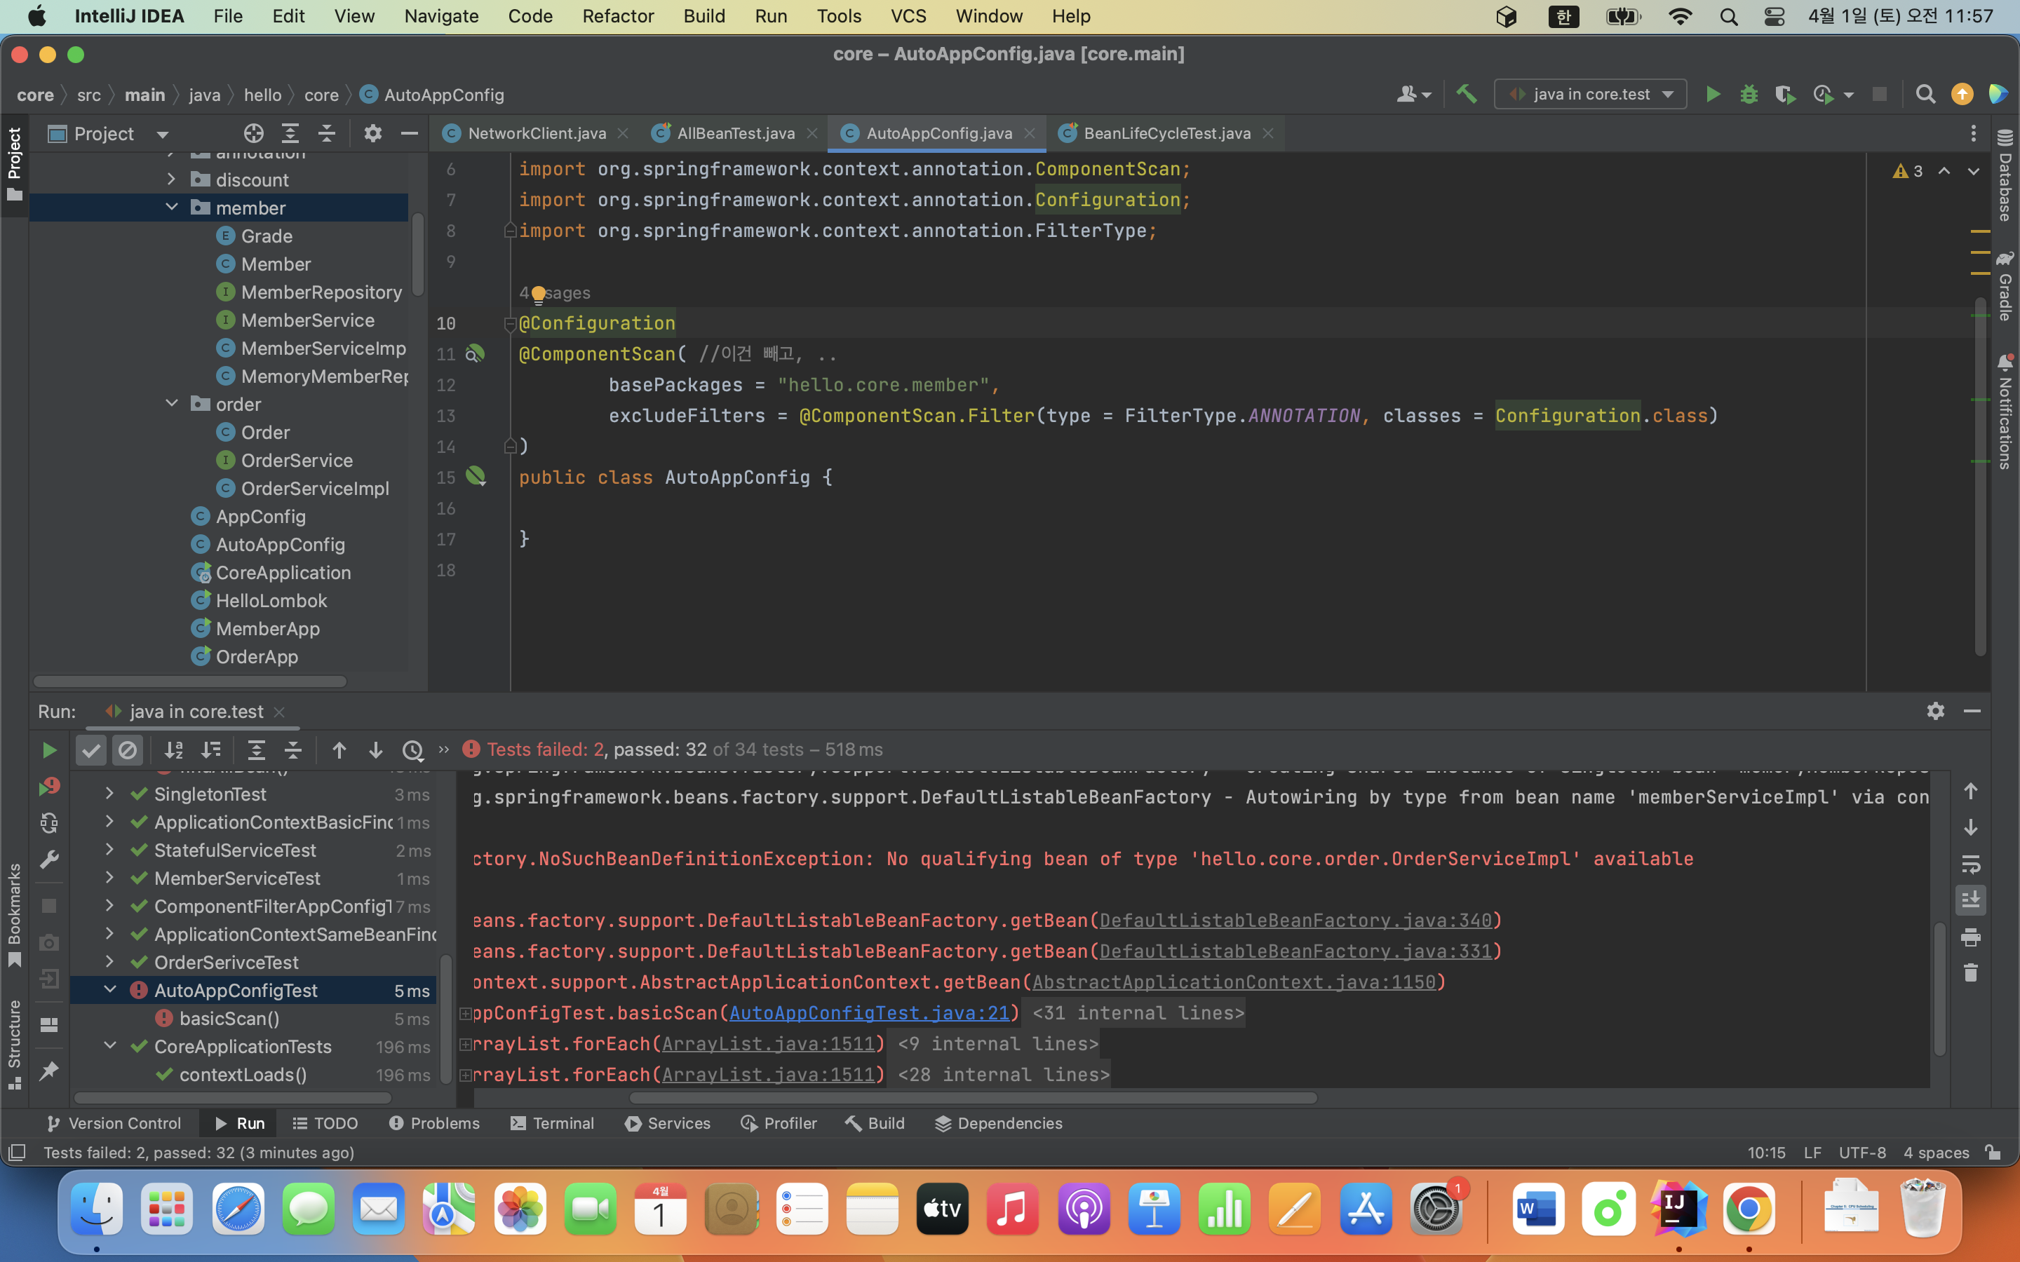This screenshot has width=2020, height=1262.
Task: Switch to BeanLifeCycleTest.java tab
Action: coord(1167,133)
